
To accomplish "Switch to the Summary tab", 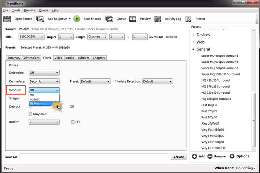I will point(14,58).
